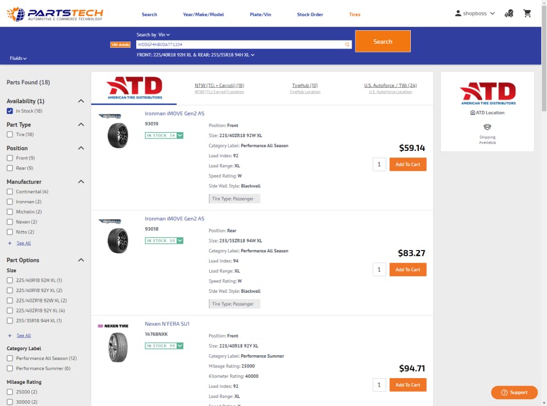Screen dimensions: 547x406
Task: Collapse the Manufacturer filter section
Action: tap(81, 182)
